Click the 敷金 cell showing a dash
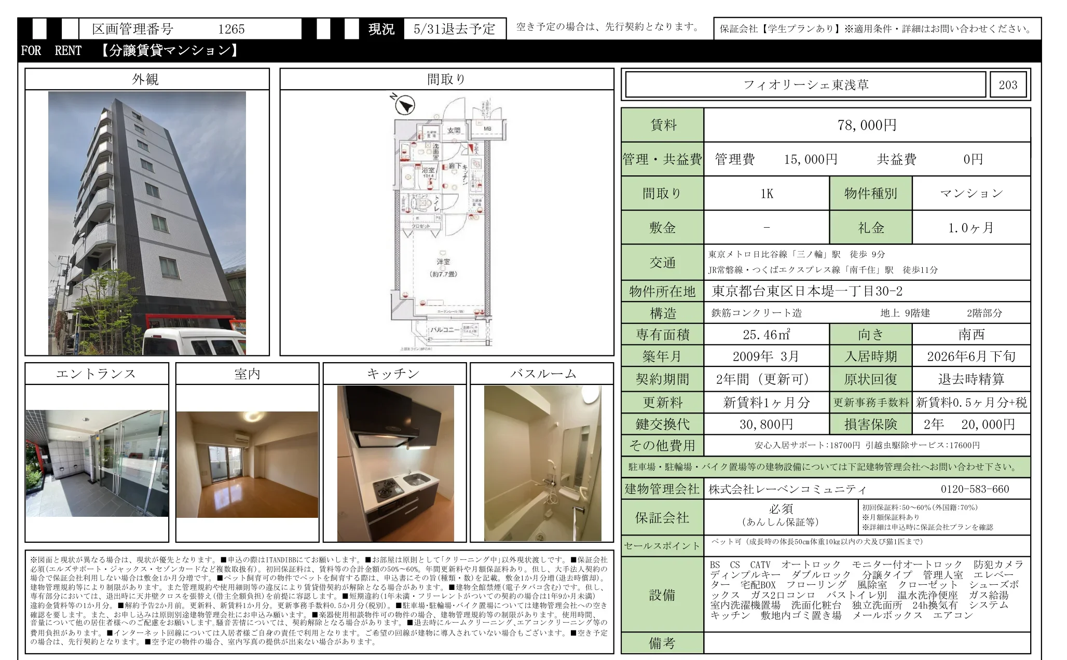This screenshot has width=1067, height=660. (767, 227)
